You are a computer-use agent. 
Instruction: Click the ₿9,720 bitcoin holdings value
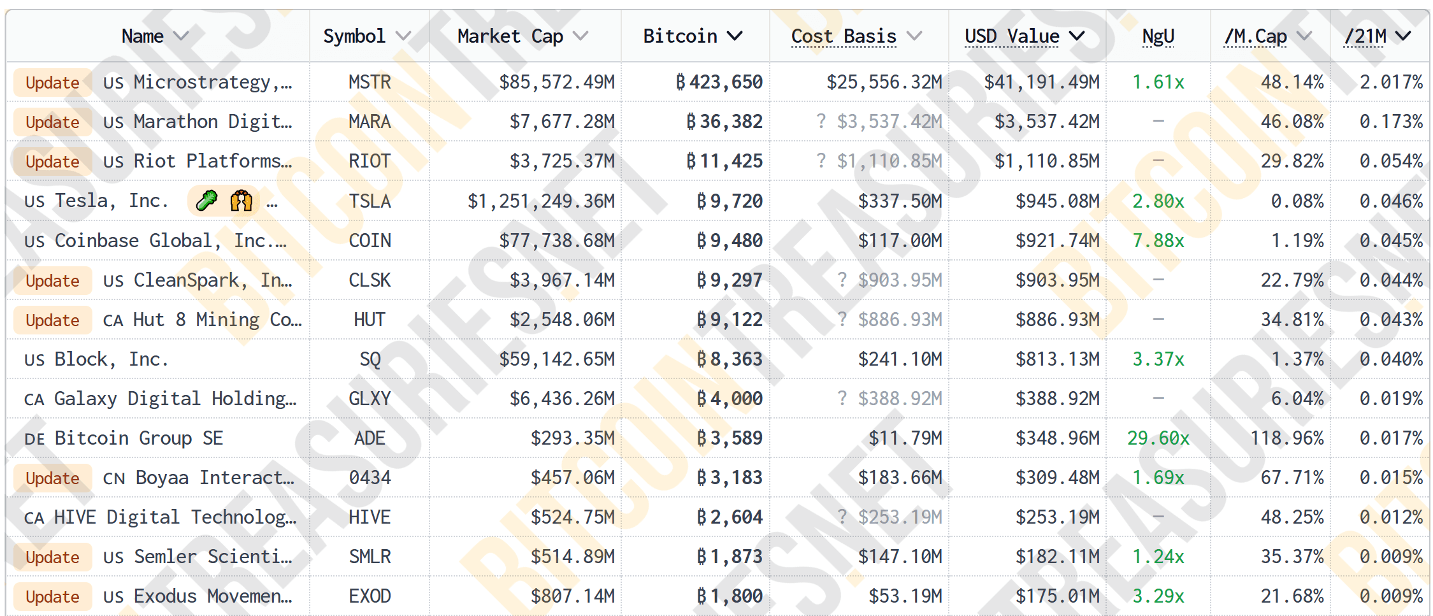730,201
